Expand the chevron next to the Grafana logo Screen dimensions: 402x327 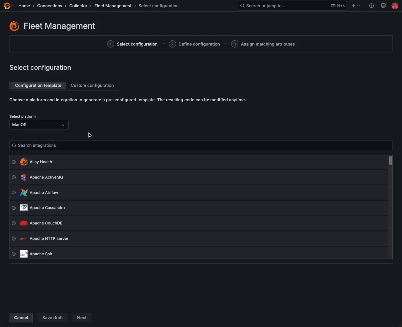pos(12,6)
